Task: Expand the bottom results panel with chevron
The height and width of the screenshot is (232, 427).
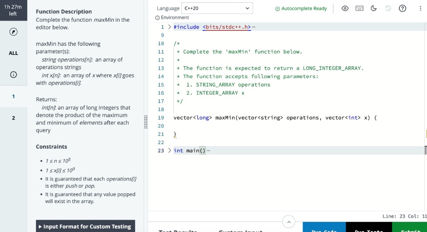Action: coord(289,222)
